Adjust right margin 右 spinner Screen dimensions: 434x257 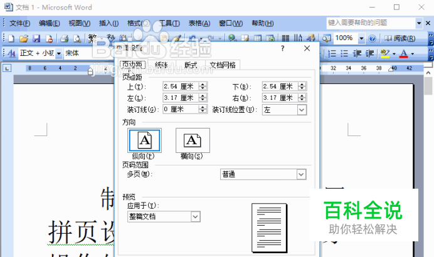(x=302, y=98)
